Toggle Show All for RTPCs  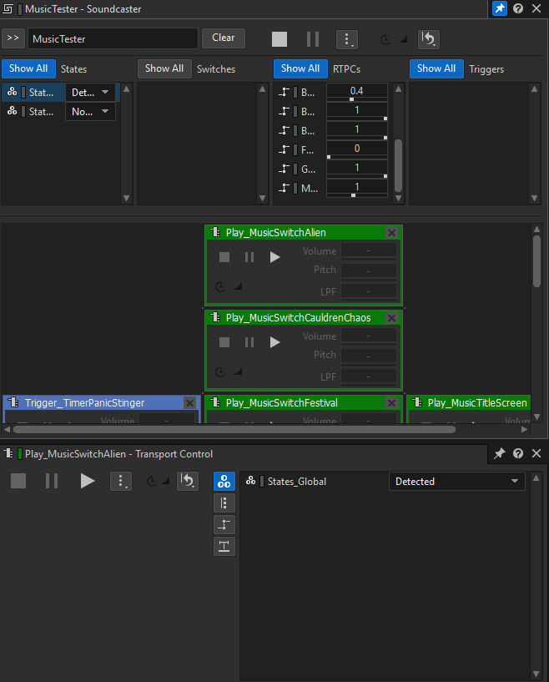300,68
